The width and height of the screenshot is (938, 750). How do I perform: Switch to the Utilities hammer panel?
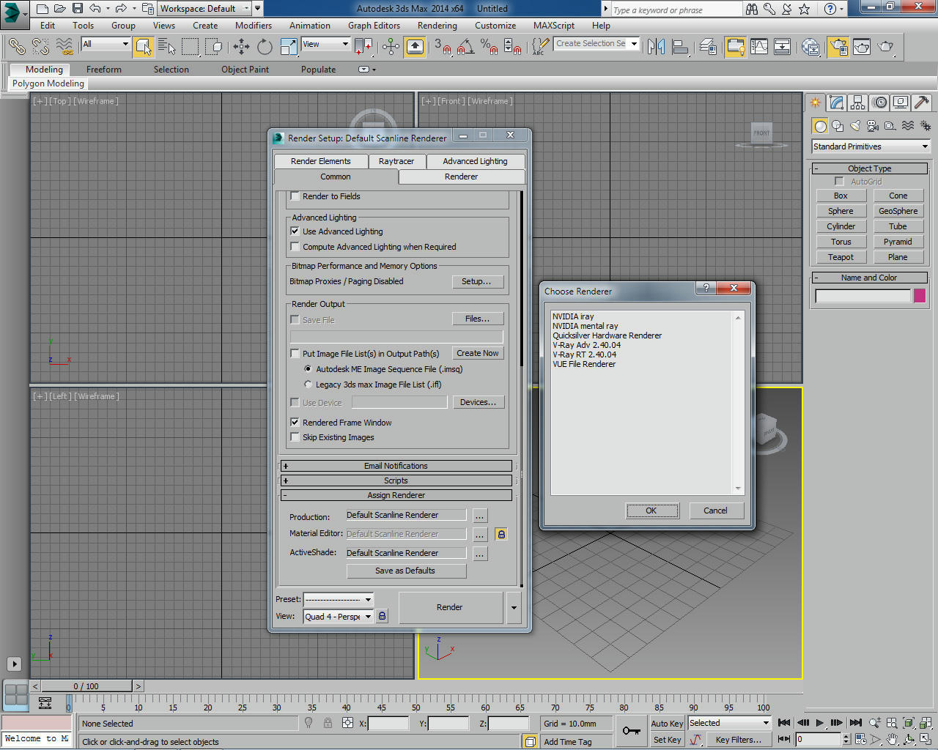pyautogui.click(x=922, y=103)
